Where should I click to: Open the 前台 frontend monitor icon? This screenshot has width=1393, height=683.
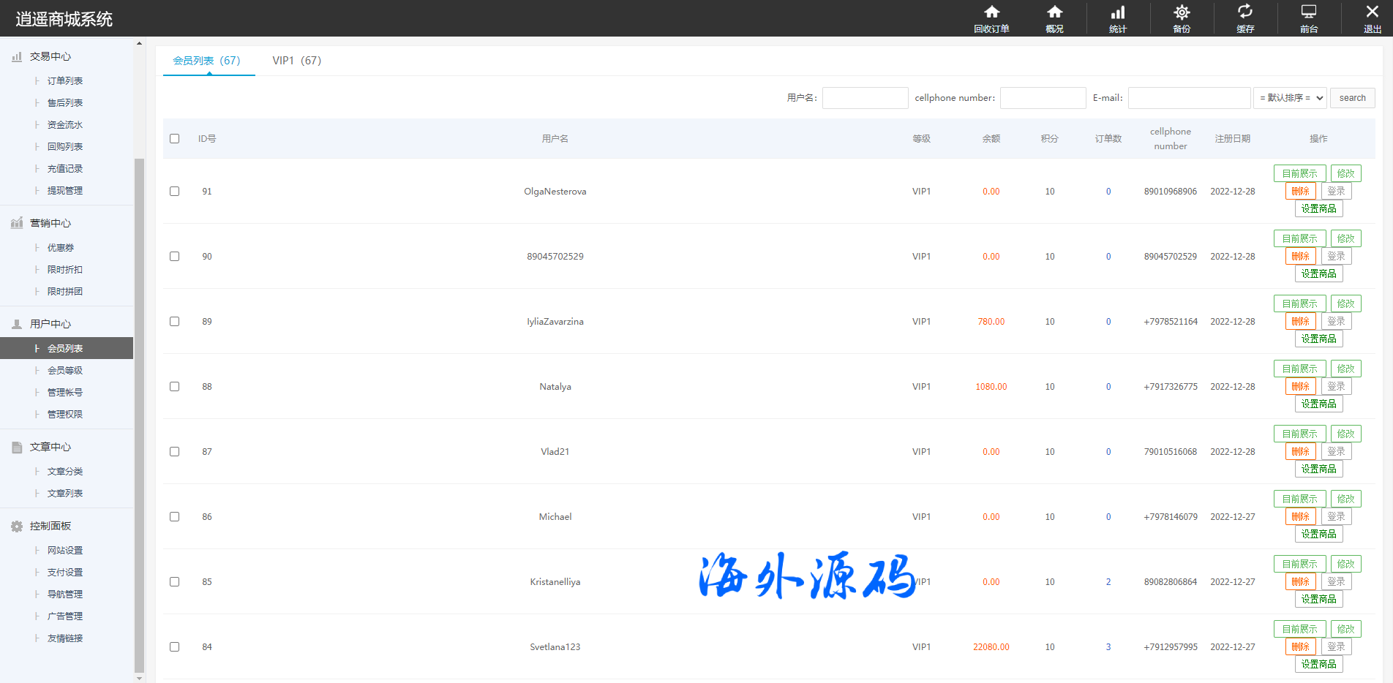1309,12
